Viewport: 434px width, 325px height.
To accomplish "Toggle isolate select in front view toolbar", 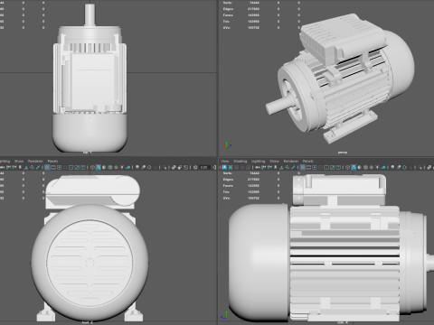I will coord(165,167).
